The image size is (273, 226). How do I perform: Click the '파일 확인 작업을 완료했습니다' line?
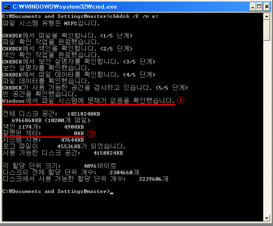click(51, 42)
